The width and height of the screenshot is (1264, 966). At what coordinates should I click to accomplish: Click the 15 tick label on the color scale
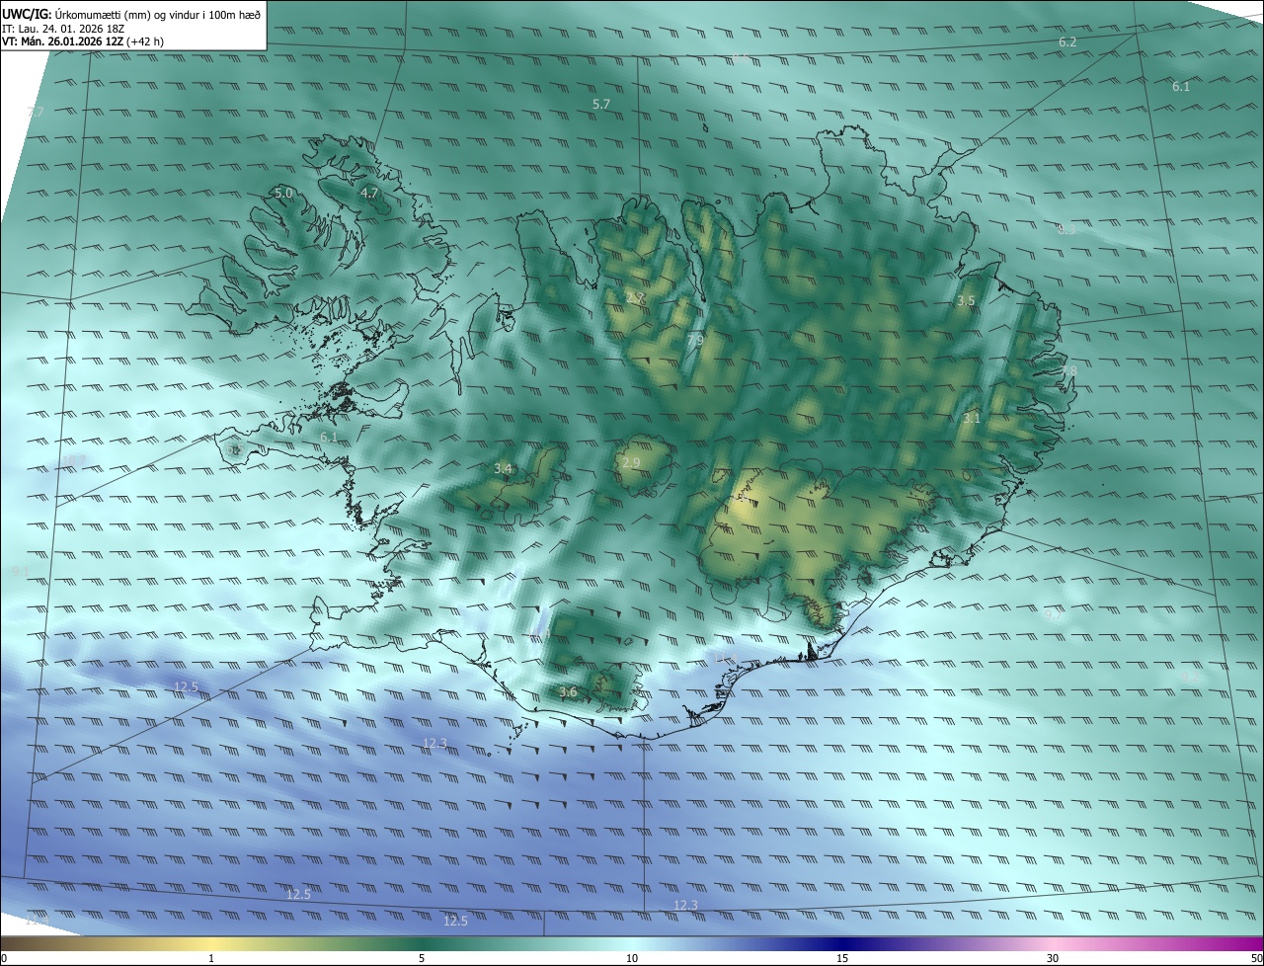click(842, 958)
